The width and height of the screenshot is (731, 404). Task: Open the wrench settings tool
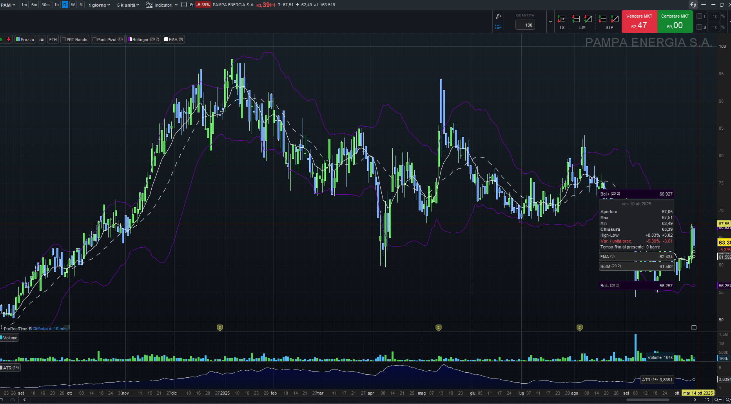point(498,16)
